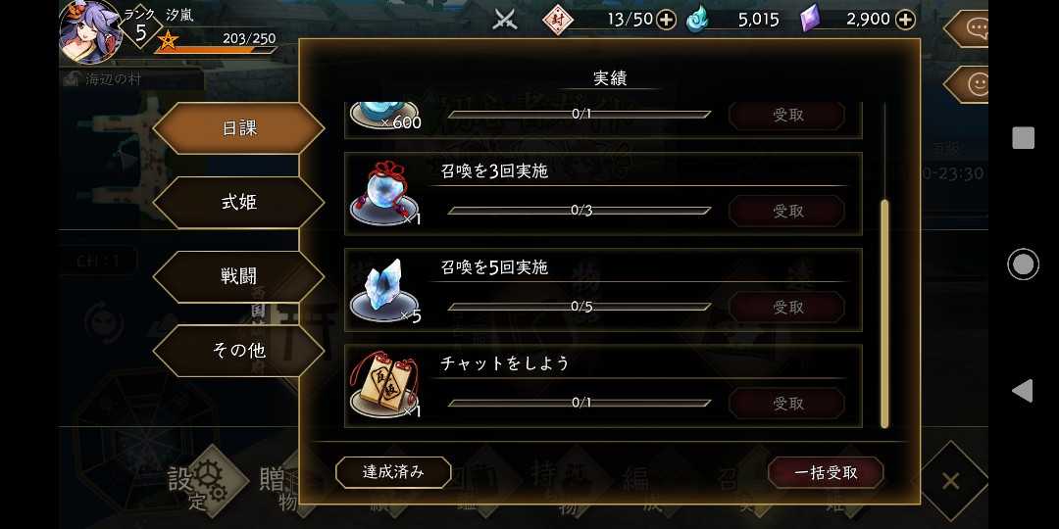
Task: Switch to the 戦闘 tab
Action: coord(239,276)
